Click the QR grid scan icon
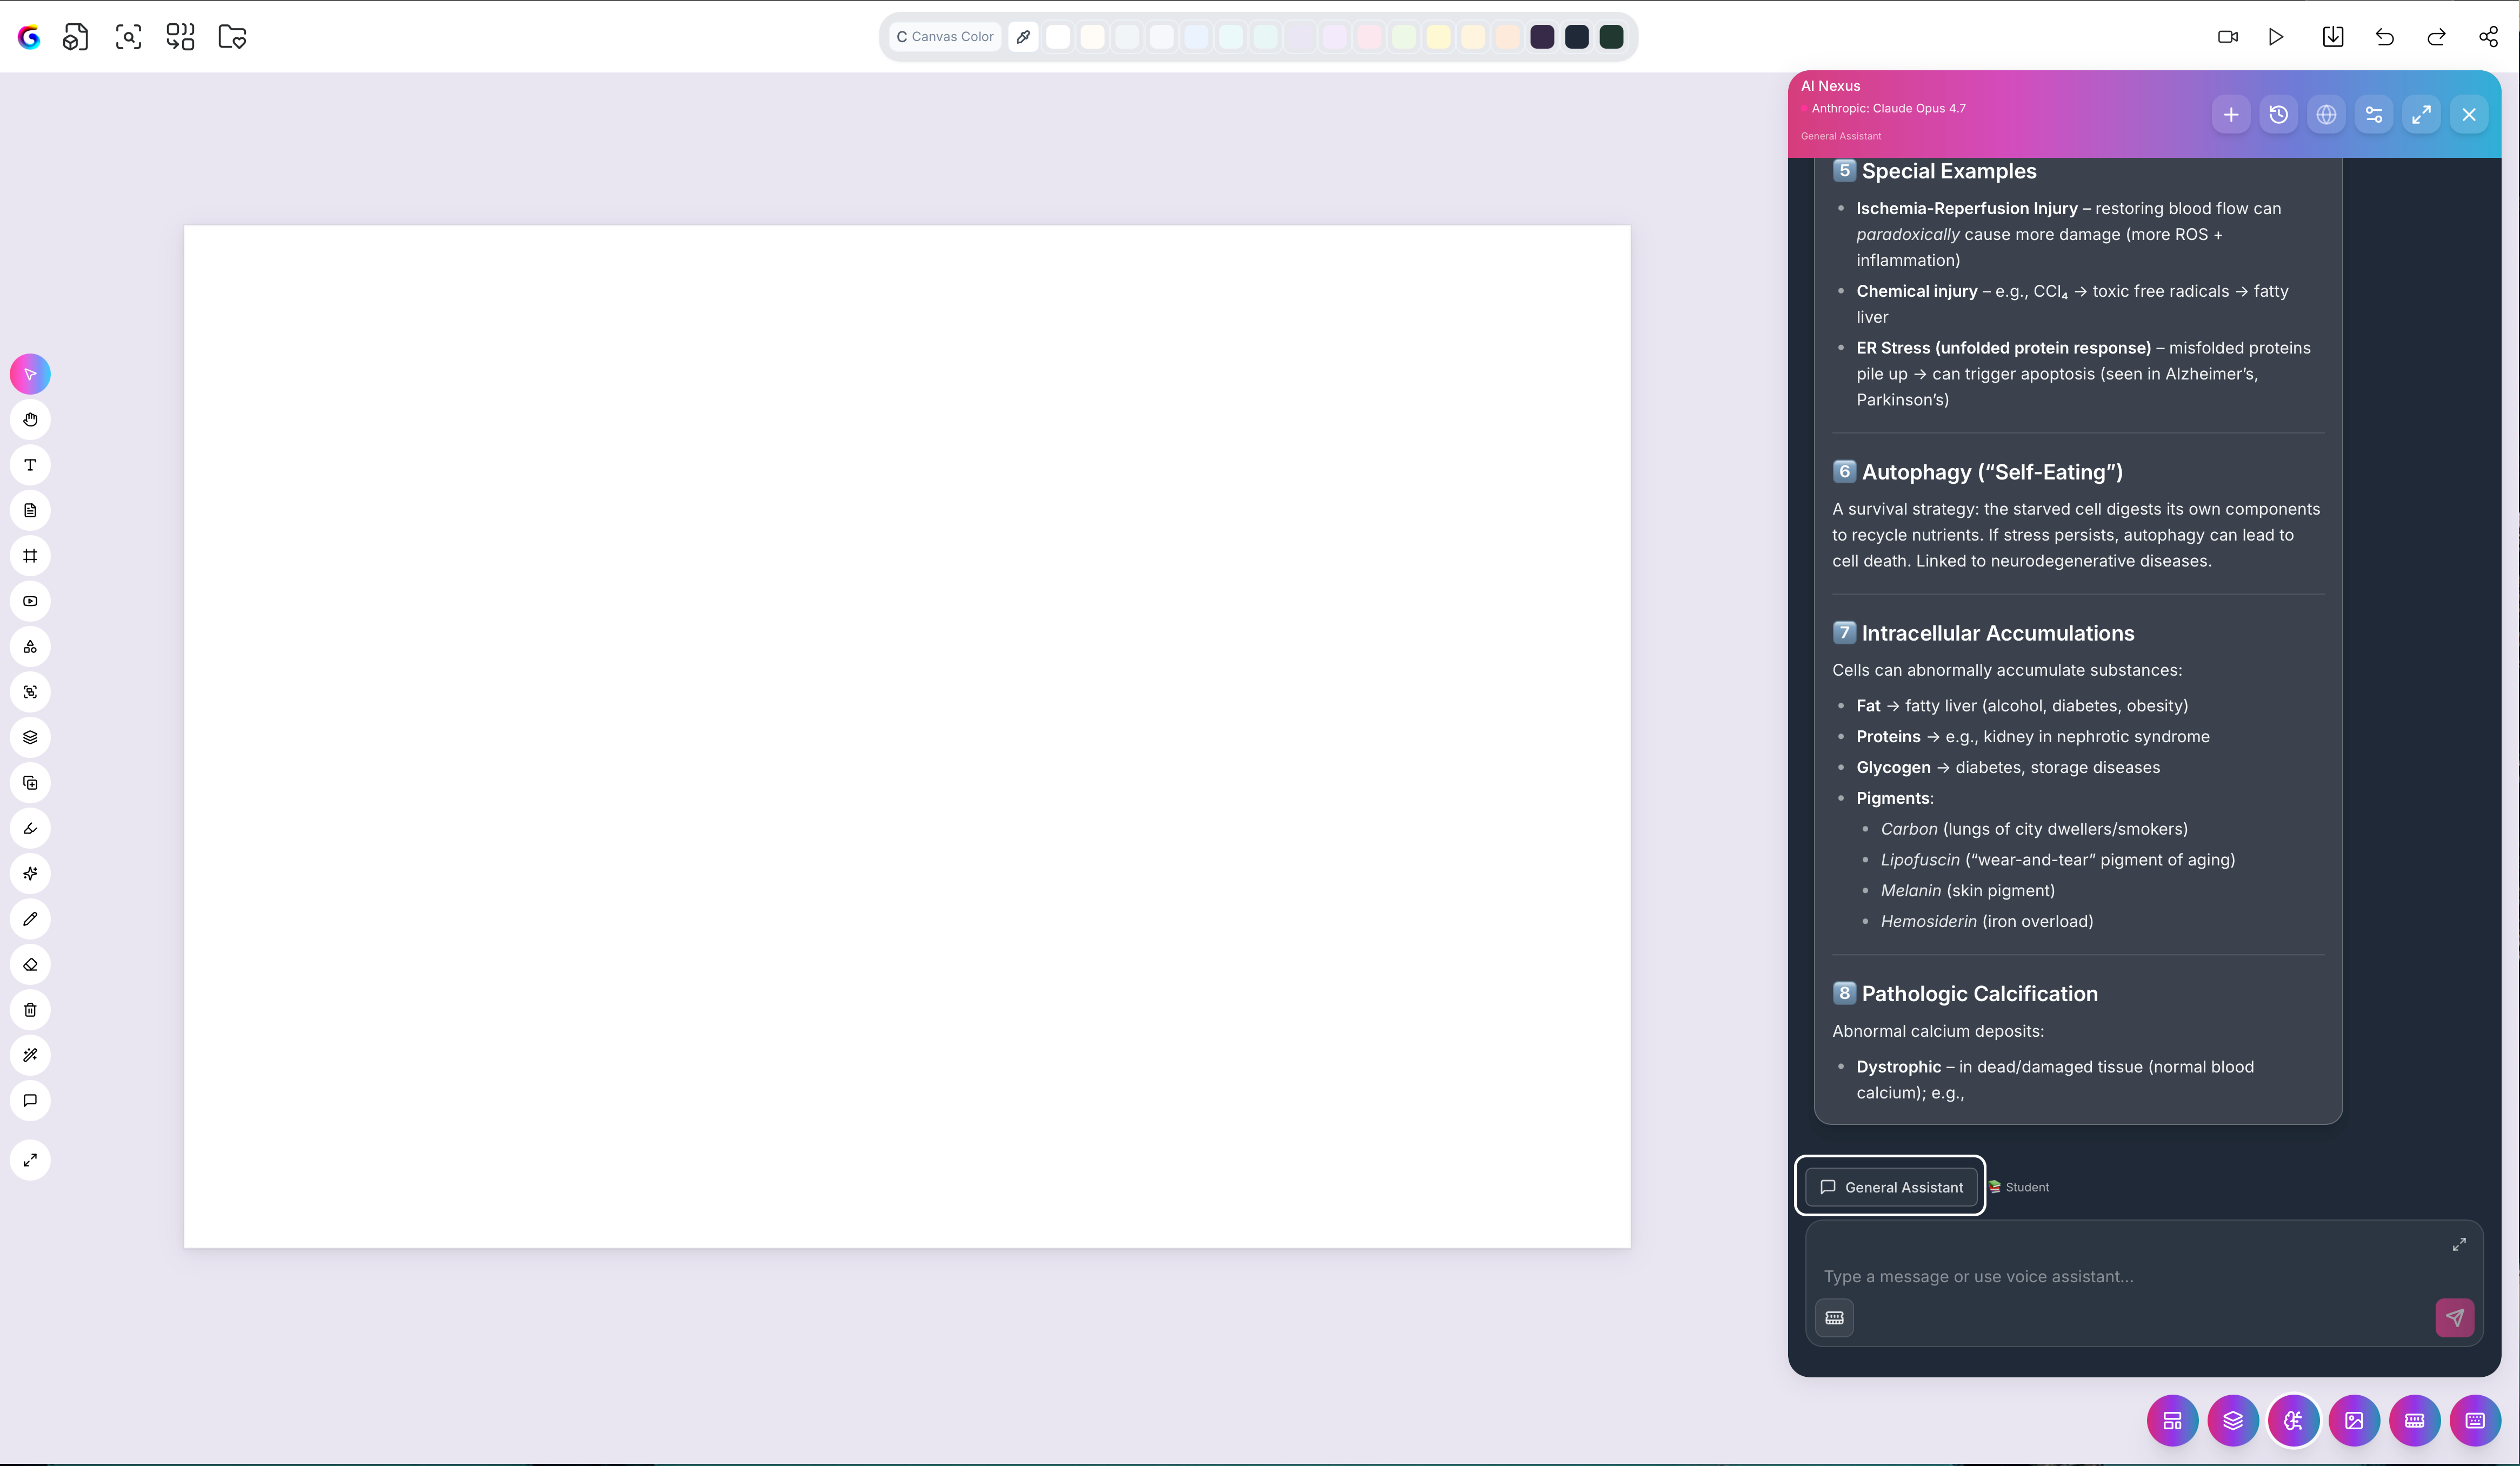 (x=180, y=37)
